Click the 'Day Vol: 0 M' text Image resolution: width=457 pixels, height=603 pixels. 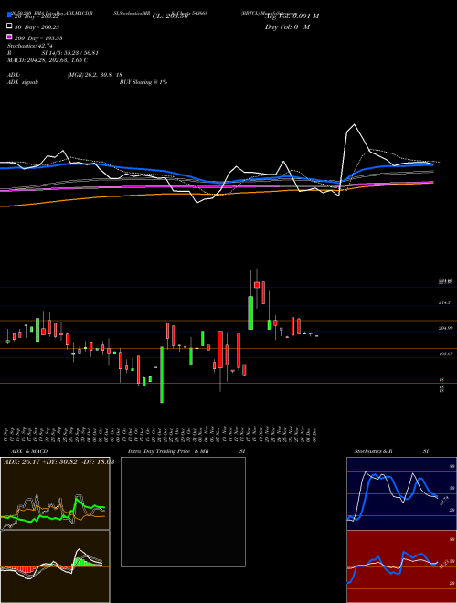tap(287, 26)
